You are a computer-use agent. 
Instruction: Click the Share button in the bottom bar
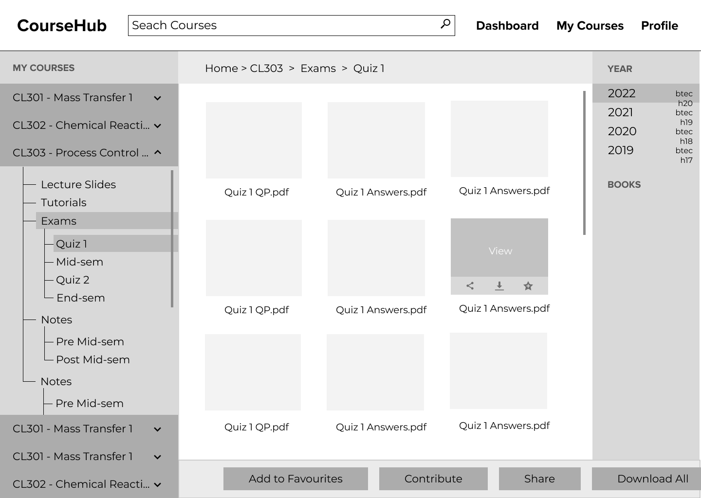[x=539, y=479]
